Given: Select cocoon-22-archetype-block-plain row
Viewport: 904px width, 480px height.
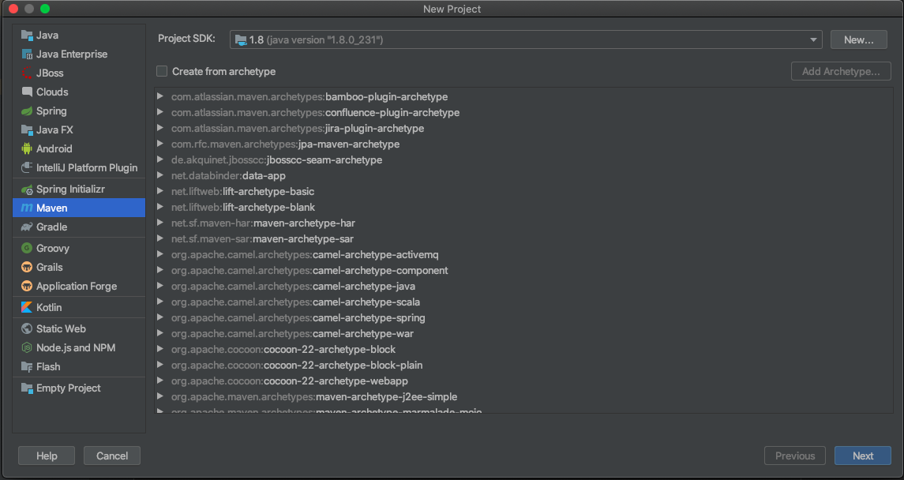Looking at the screenshot, I should pyautogui.click(x=523, y=365).
